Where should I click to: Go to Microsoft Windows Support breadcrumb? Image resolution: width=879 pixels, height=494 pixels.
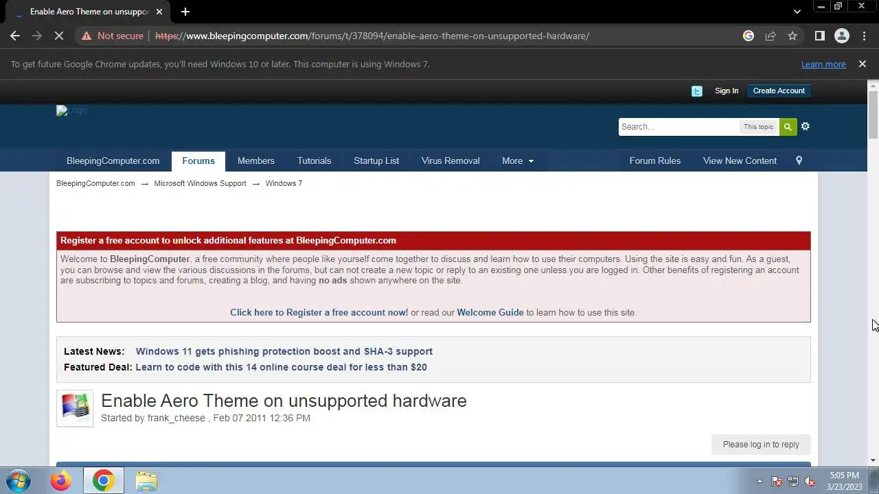200,183
